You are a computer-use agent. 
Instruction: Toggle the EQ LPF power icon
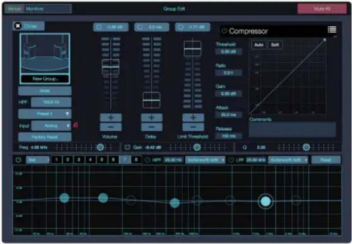tap(231, 160)
